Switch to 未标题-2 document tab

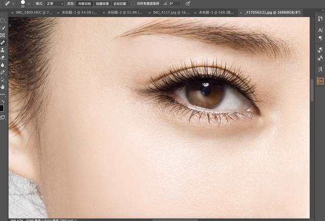coord(125,12)
